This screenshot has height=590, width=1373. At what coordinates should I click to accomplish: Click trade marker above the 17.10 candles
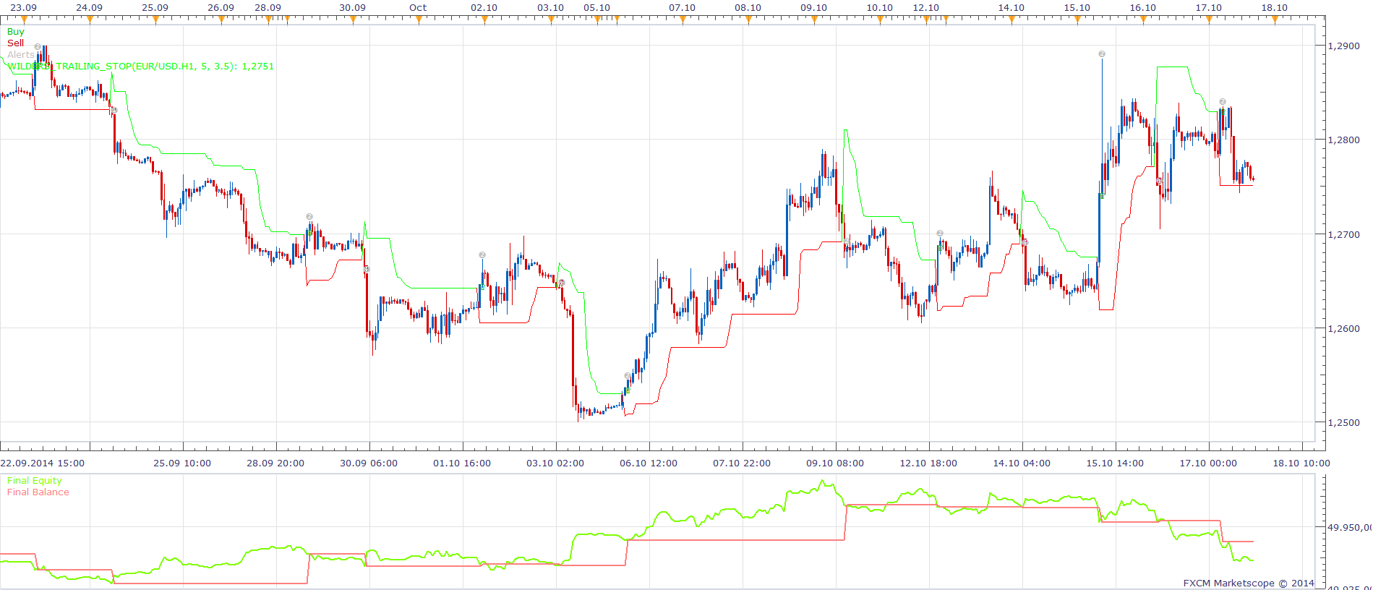1223,102
